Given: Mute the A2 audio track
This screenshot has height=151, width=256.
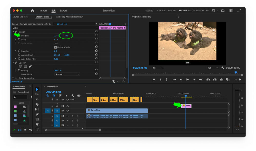Looking at the screenshot, I should pyautogui.click(x=67, y=121).
